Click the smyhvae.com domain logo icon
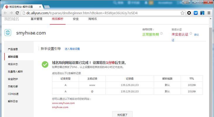The width and height of the screenshot is (214, 117). [x=8, y=33]
